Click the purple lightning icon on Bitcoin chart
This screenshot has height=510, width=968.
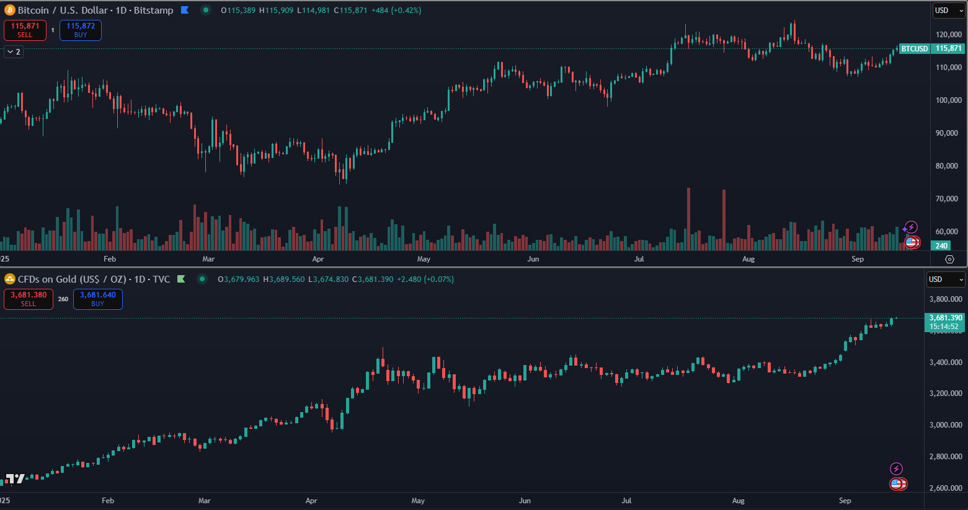tap(910, 227)
